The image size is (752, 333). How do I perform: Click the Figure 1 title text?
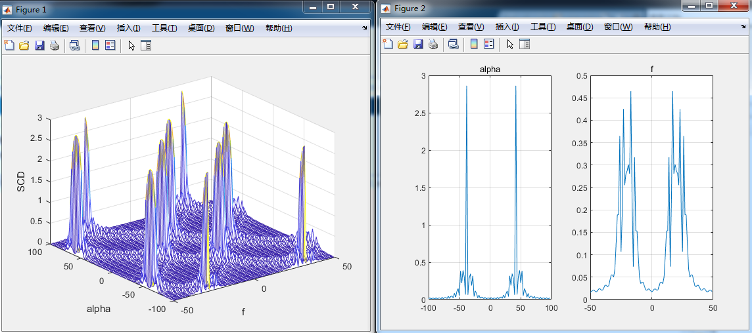point(31,10)
